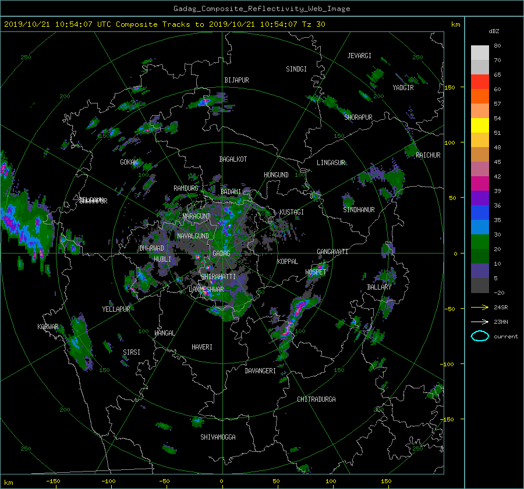Click the YADGIR city label

(403, 88)
